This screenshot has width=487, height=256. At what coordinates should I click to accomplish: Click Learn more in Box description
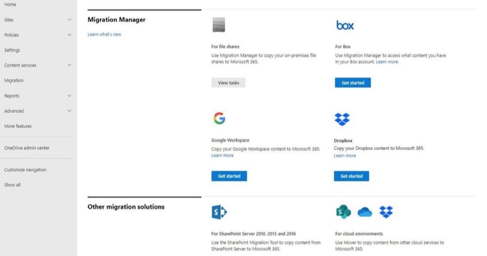click(x=387, y=62)
